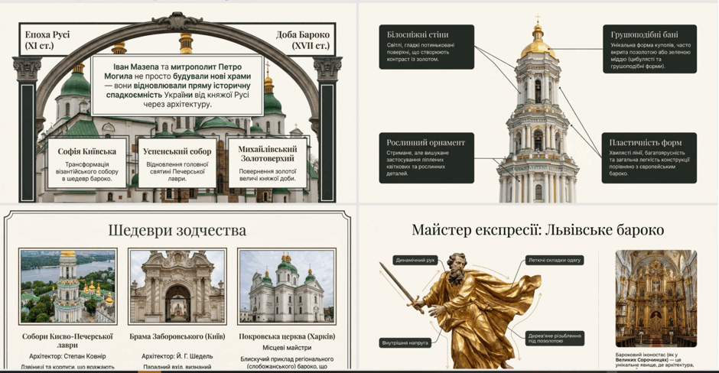Viewport: 719px width, 373px height.
Task: Select 'Архітектор: Степан Ковнір' text
Action: click(x=67, y=356)
